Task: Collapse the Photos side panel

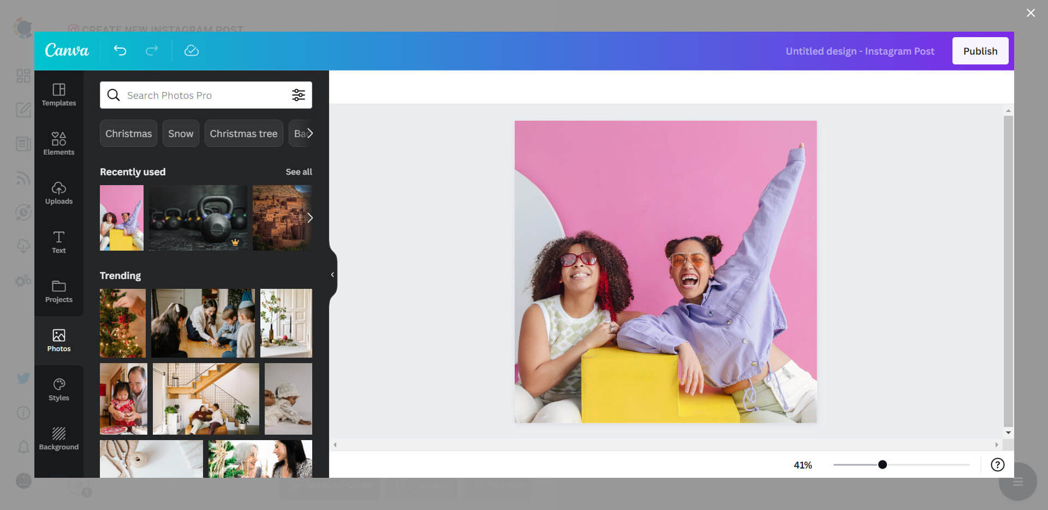Action: click(332, 275)
